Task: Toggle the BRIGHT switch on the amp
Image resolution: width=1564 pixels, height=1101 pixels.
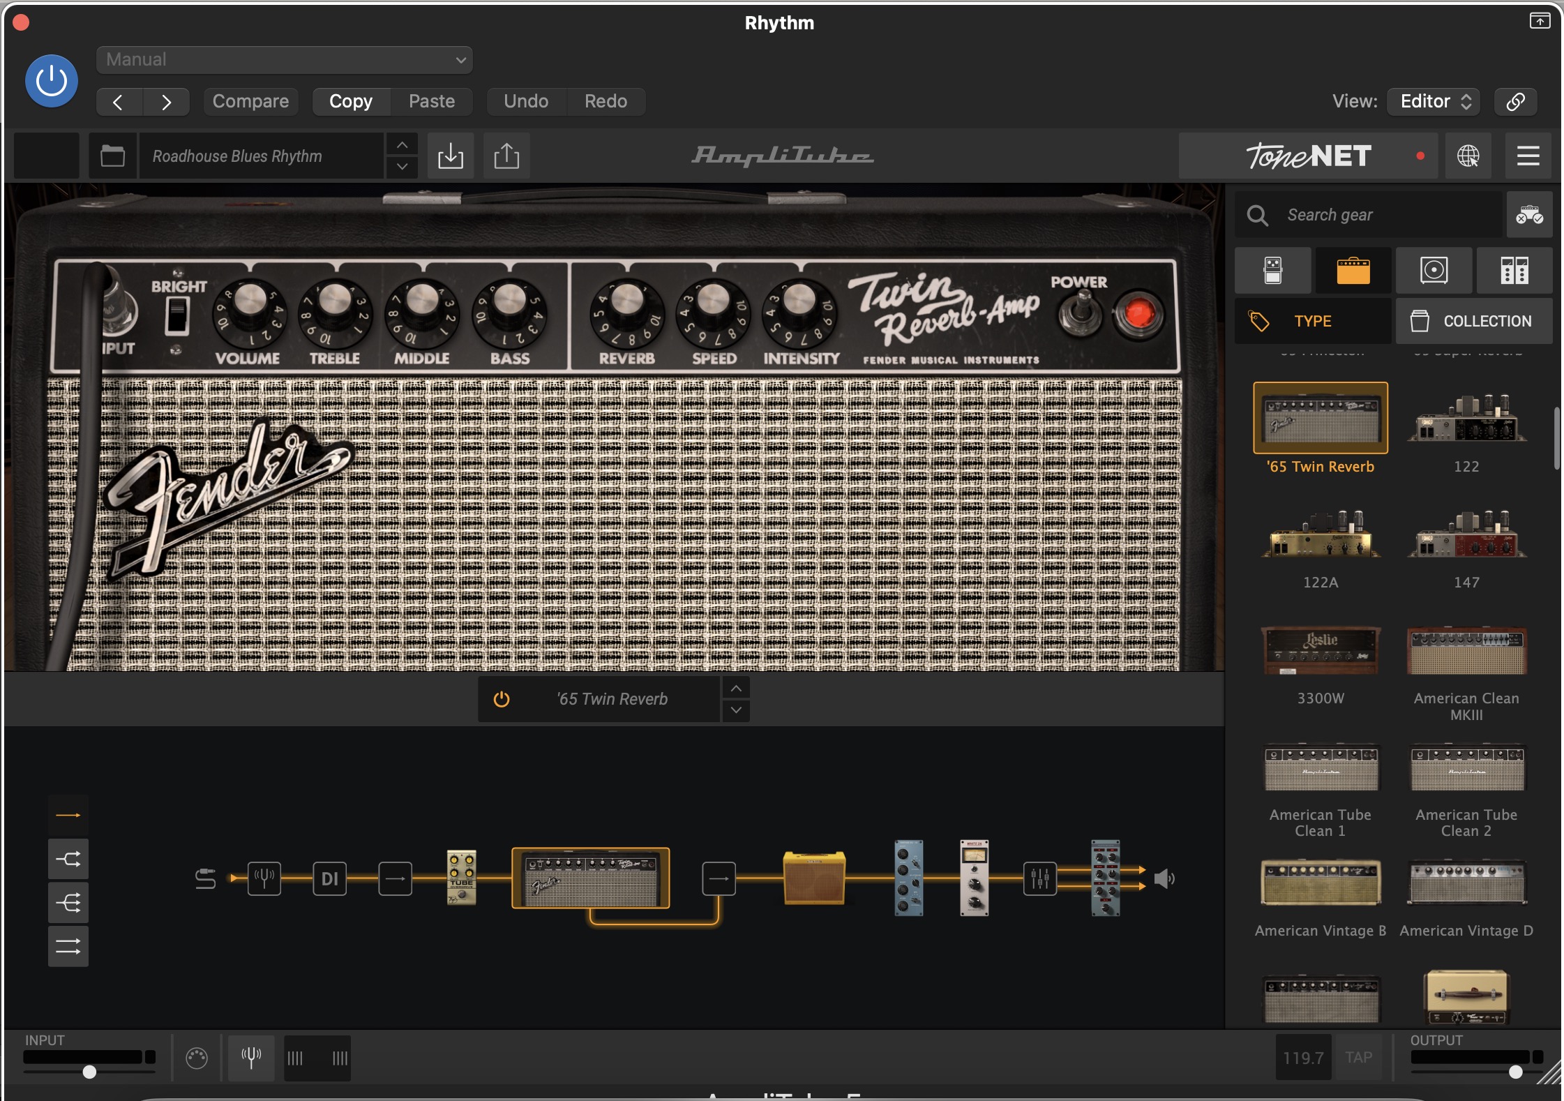Action: [x=177, y=315]
